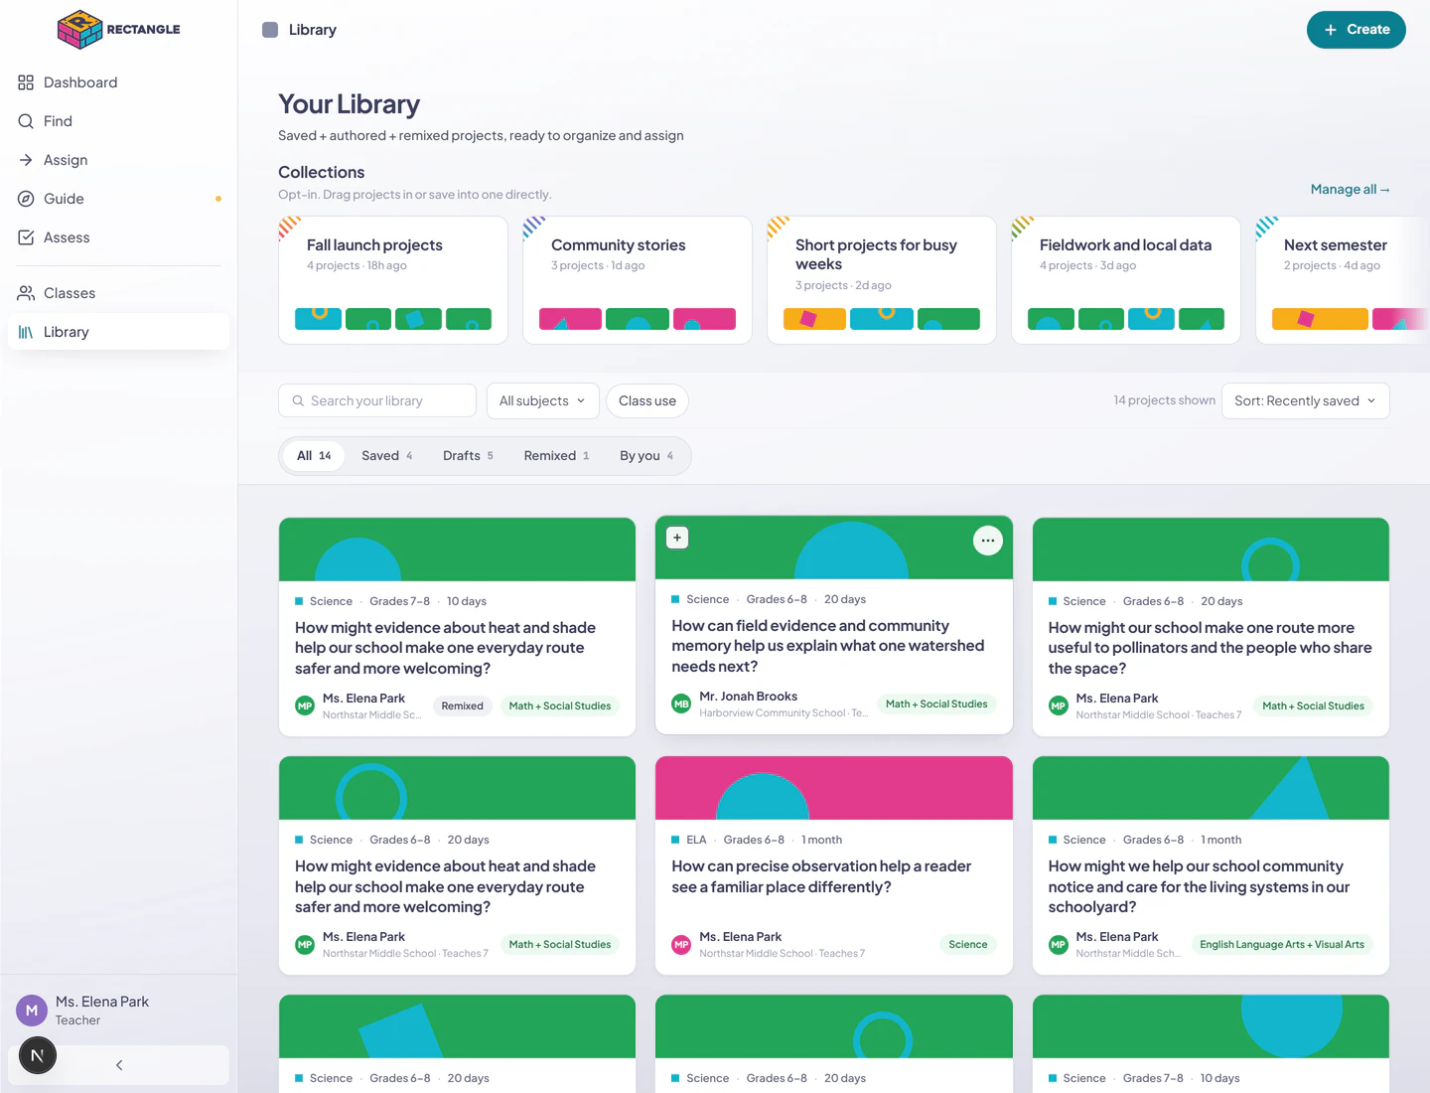Open the precise observation ELA project card
The image size is (1430, 1093).
834,865
